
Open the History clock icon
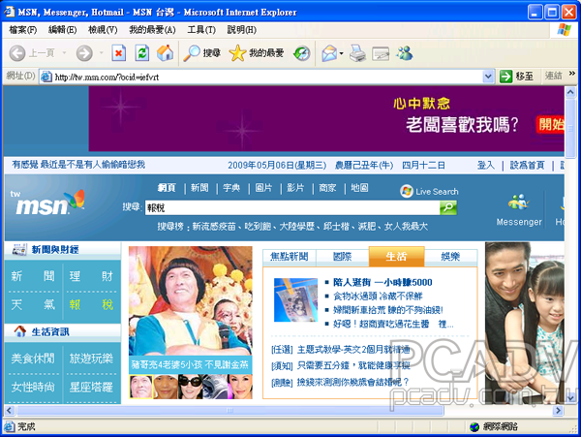(302, 53)
